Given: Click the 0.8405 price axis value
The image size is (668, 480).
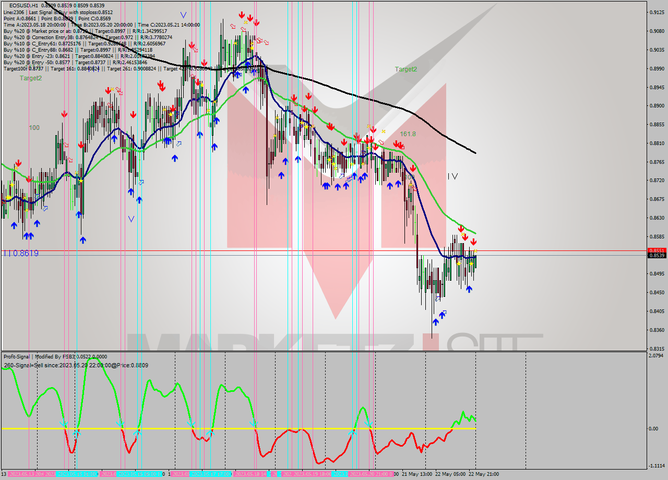Looking at the screenshot, I should coord(657,311).
